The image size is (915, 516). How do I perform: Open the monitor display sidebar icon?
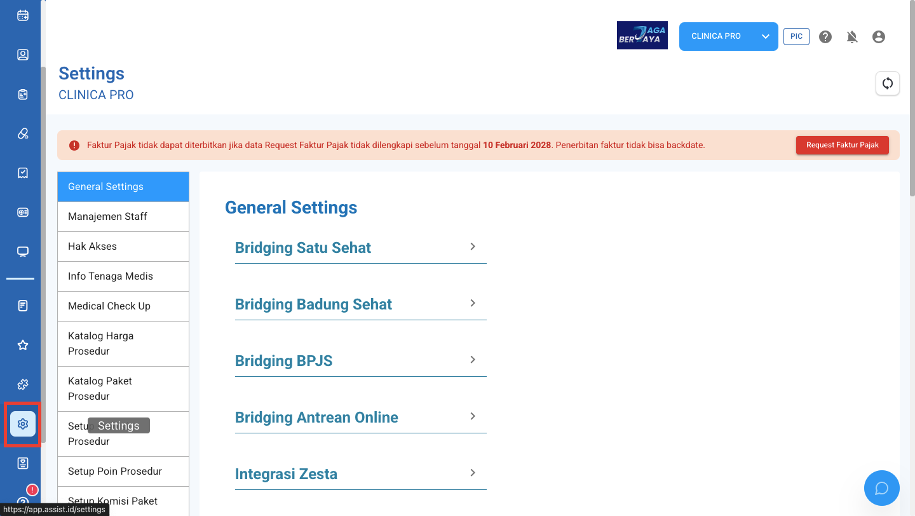coord(23,252)
